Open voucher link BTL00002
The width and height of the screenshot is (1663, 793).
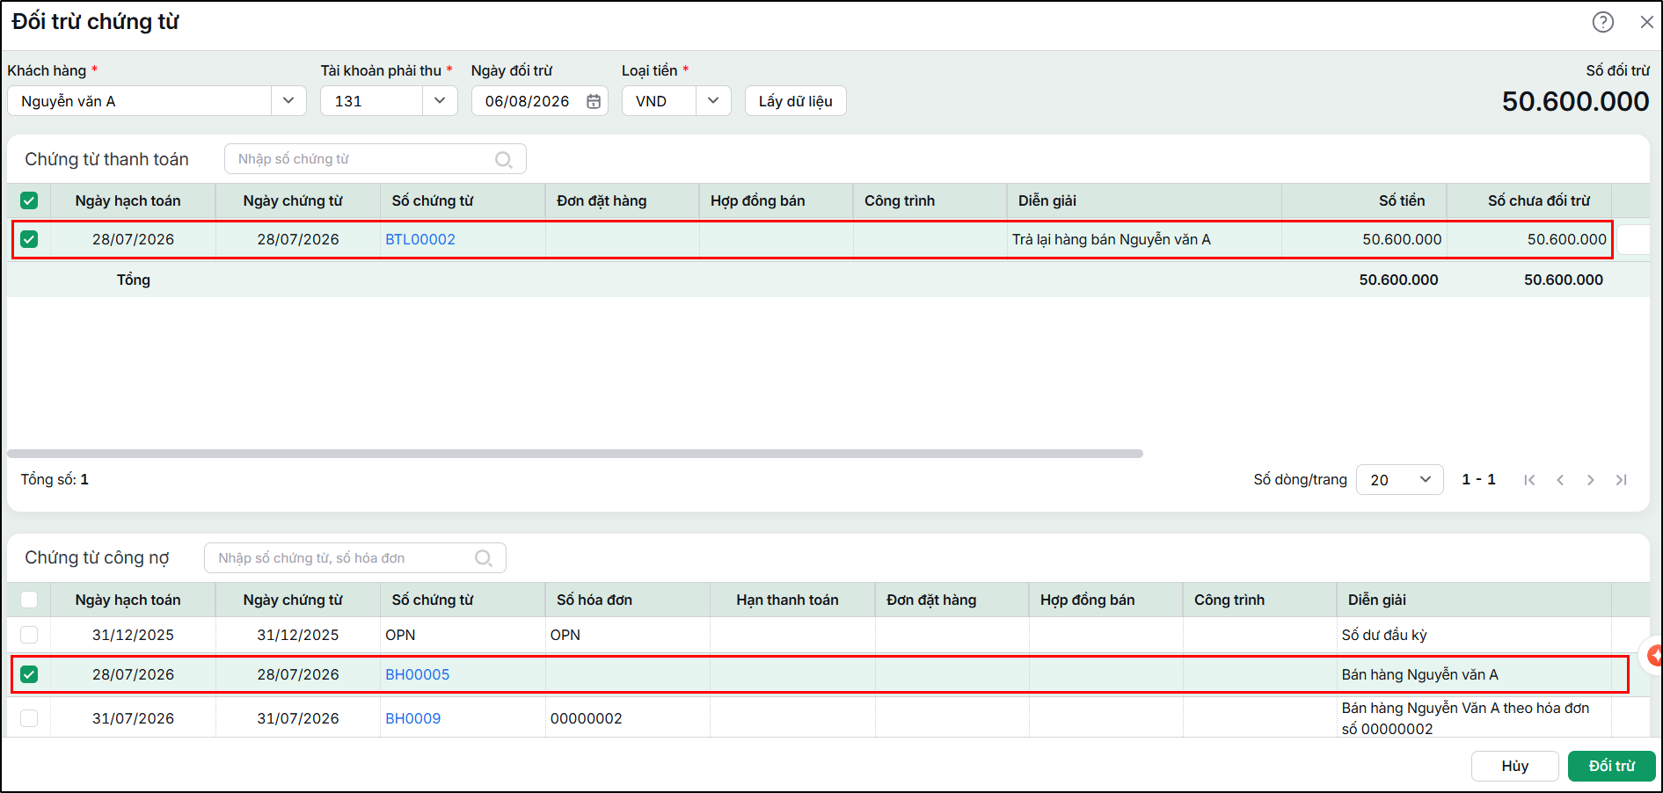click(x=420, y=239)
